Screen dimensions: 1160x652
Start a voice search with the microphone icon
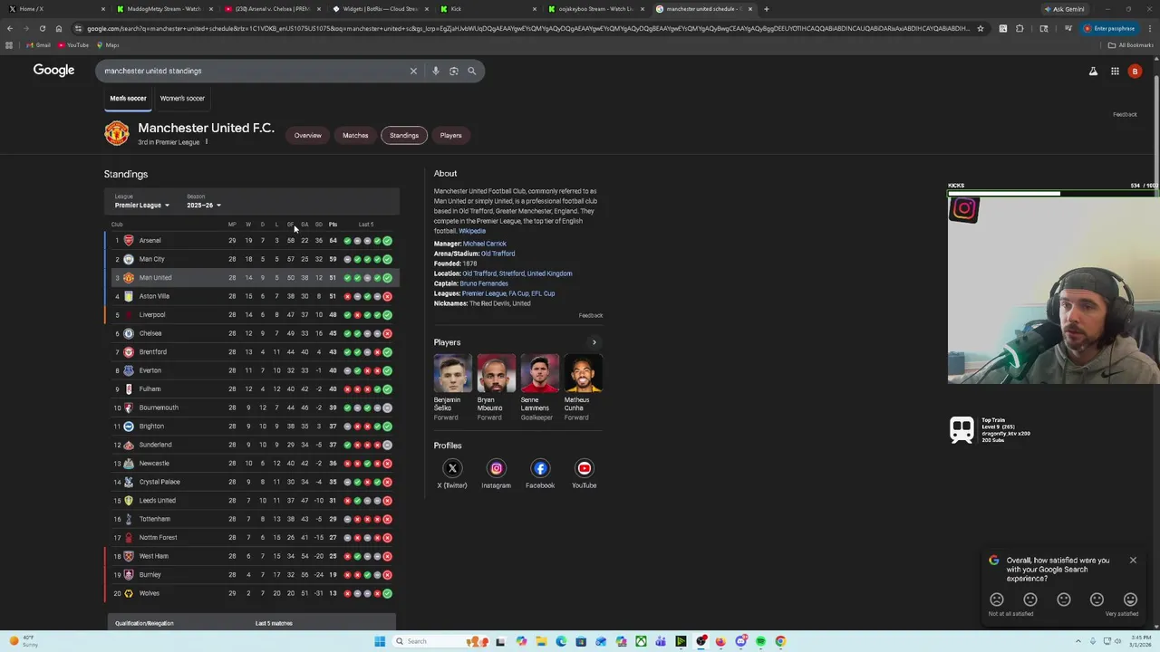pyautogui.click(x=435, y=71)
